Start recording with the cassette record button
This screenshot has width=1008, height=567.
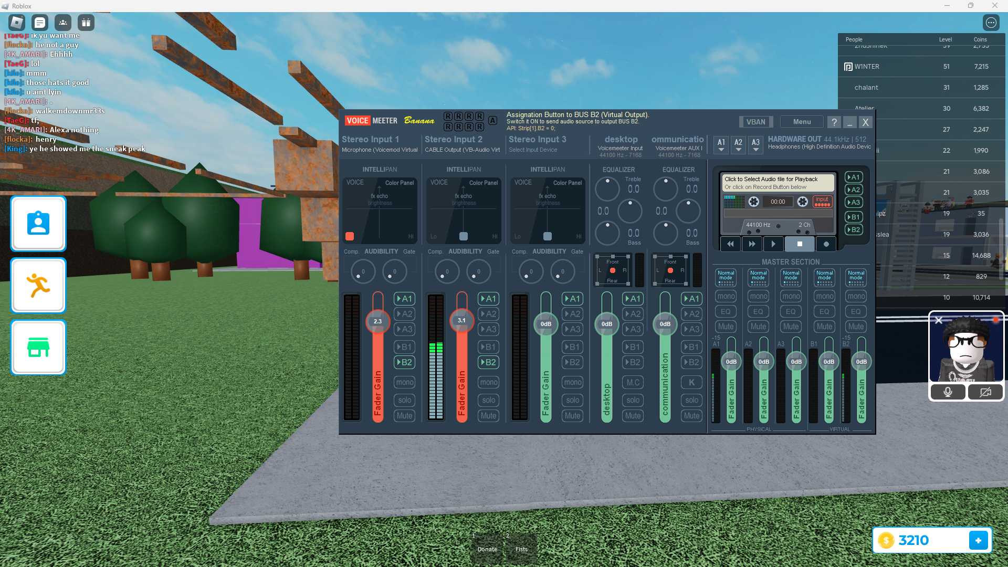826,244
